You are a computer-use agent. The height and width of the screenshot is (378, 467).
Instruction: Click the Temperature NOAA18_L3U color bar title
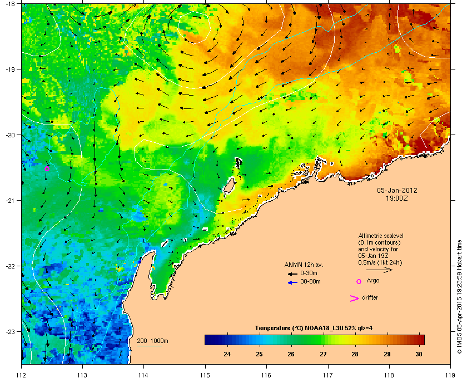[x=314, y=328]
